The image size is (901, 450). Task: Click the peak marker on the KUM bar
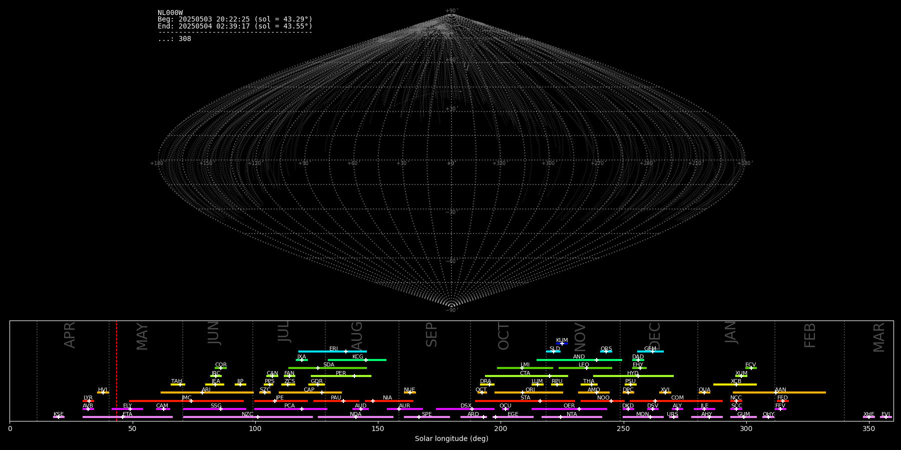[562, 343]
